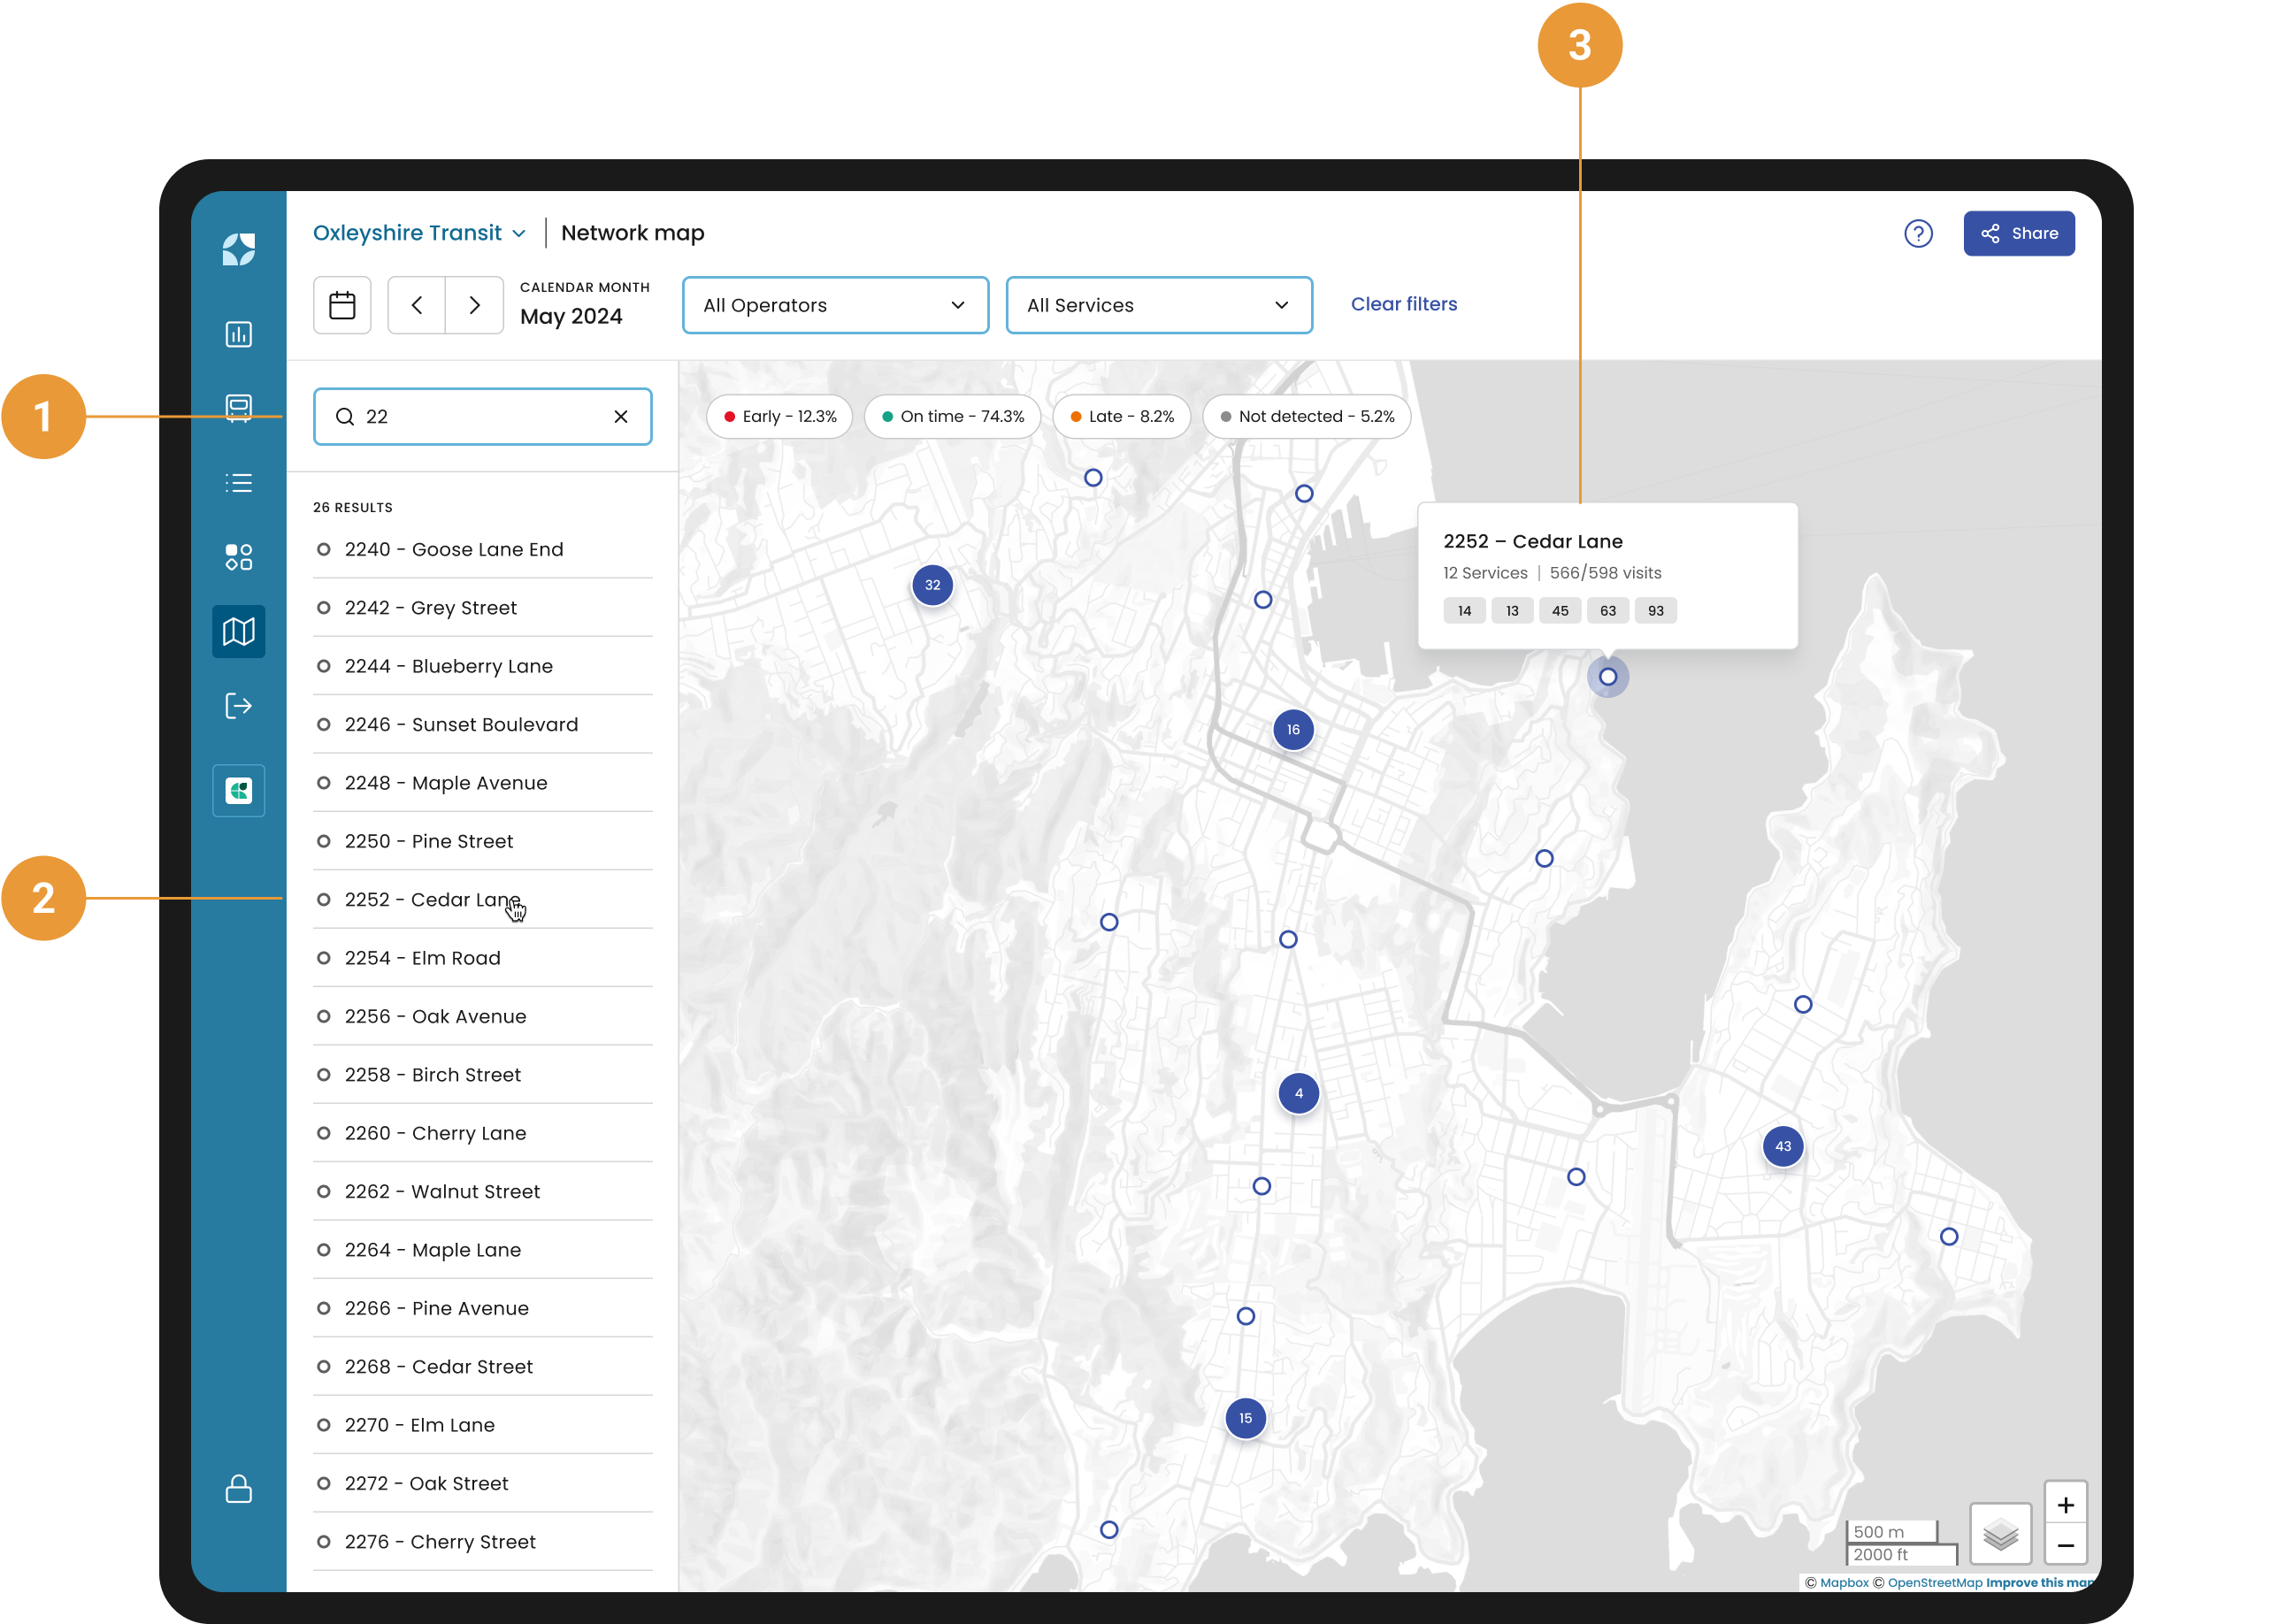The height and width of the screenshot is (1624, 2293).
Task: Open the bus vehicles sidebar icon
Action: pos(238,408)
